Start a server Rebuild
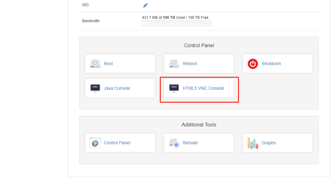336x185 pixels. 190,142
